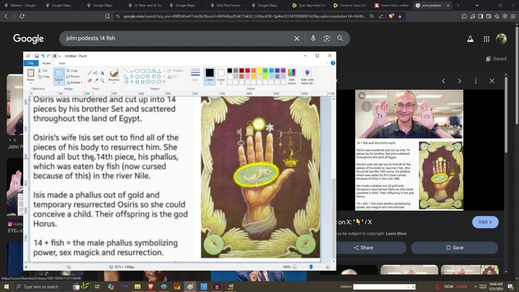The width and height of the screenshot is (519, 292).
Task: Expand the Shapes gallery More arrow
Action: (x=164, y=82)
